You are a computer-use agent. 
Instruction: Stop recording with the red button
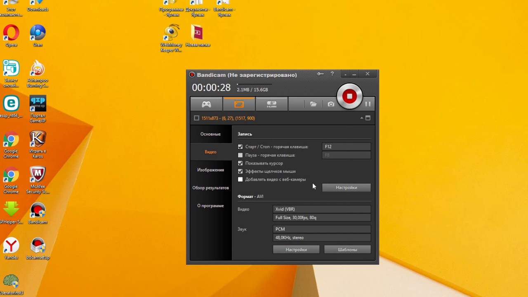click(x=349, y=97)
